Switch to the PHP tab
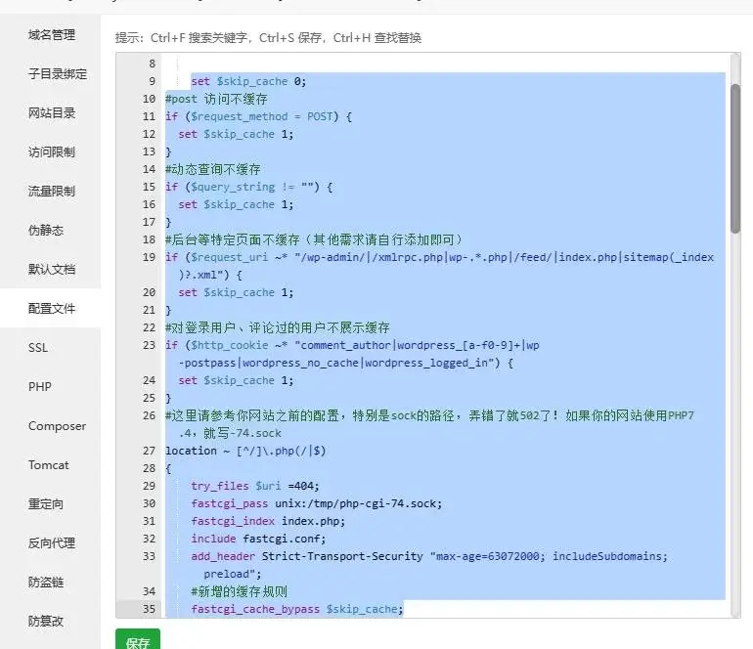 pyautogui.click(x=39, y=387)
